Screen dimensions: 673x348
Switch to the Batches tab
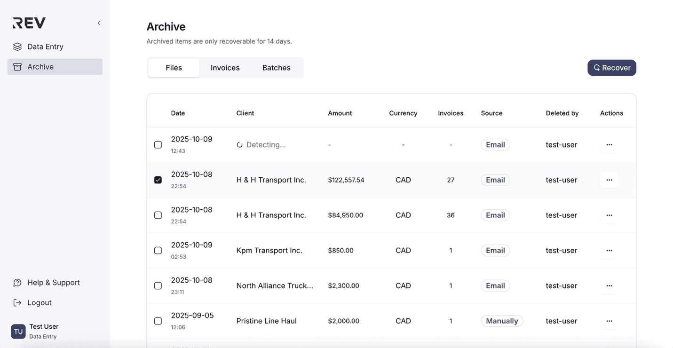tap(276, 68)
